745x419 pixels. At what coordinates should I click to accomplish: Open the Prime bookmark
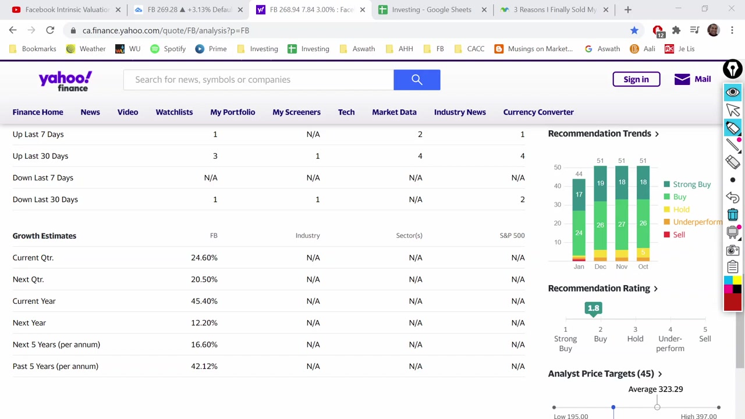point(211,49)
